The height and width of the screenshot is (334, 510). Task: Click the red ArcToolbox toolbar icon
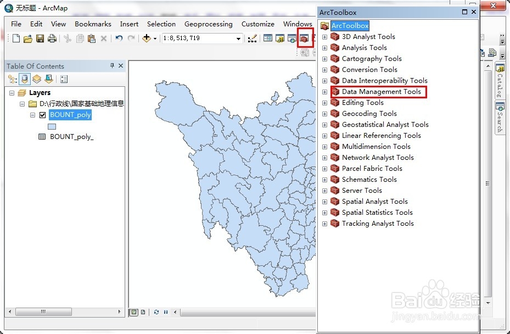pyautogui.click(x=305, y=38)
